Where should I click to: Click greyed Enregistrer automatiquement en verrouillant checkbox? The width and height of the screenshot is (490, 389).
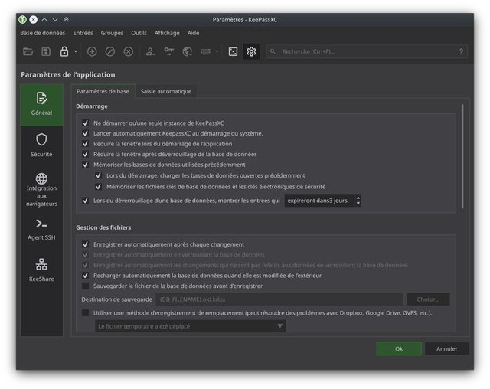[85, 255]
